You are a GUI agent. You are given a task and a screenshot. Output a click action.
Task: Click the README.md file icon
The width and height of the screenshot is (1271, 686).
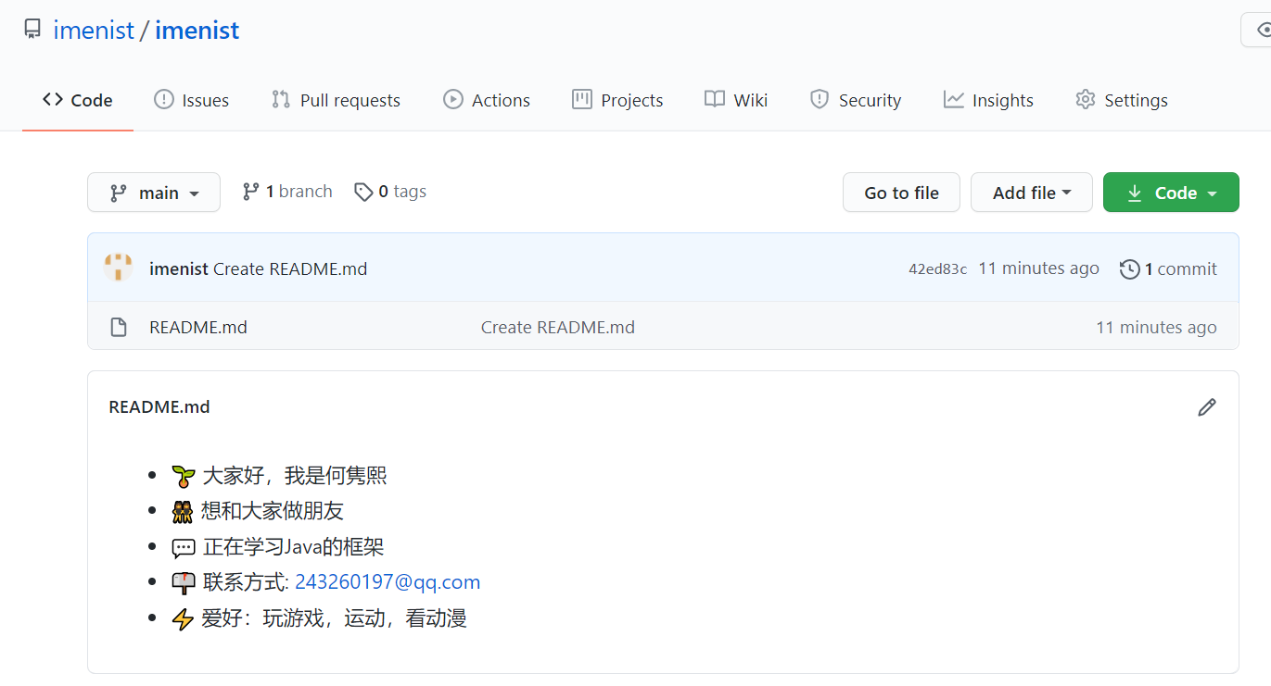click(x=118, y=328)
